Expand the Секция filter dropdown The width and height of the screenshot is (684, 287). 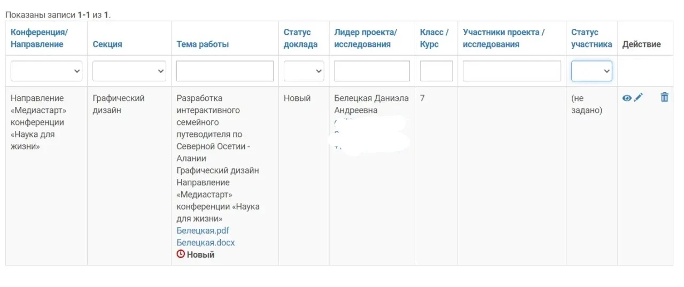tap(129, 71)
